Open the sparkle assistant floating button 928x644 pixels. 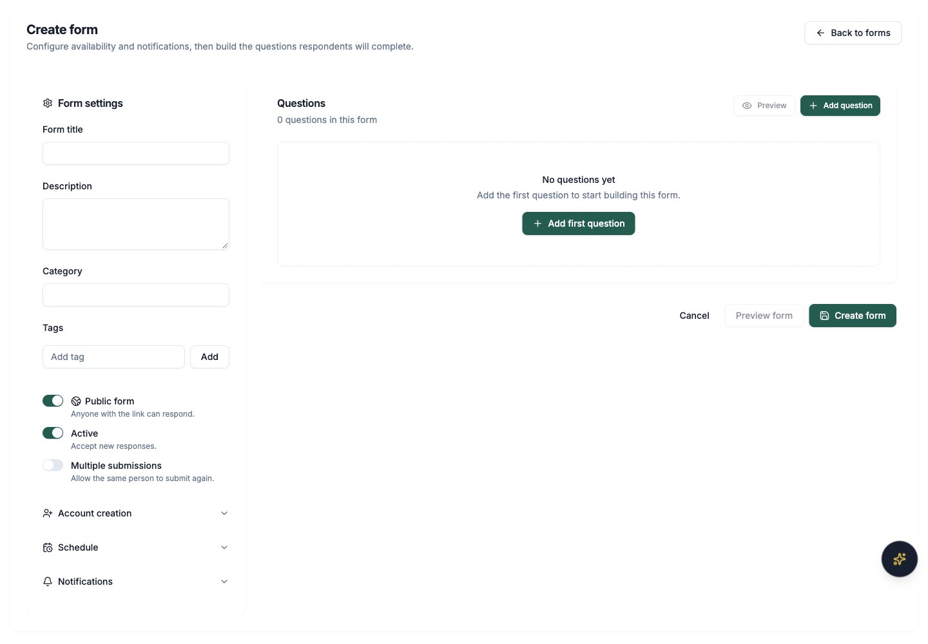900,559
